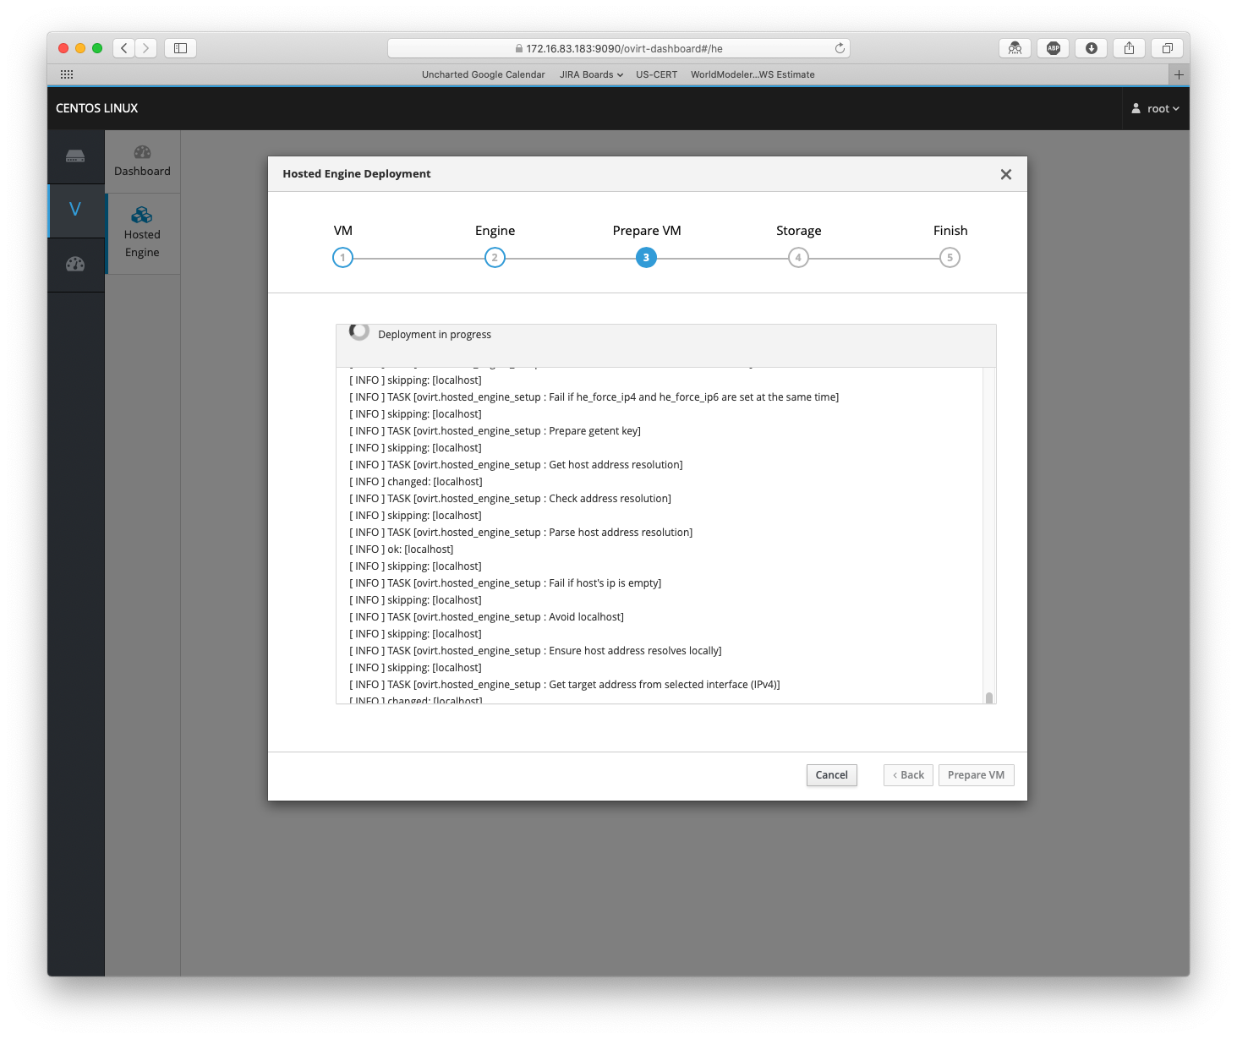Click the 'ok: [localhost]' log line
Screen dimensions: 1237x1039
tap(402, 550)
